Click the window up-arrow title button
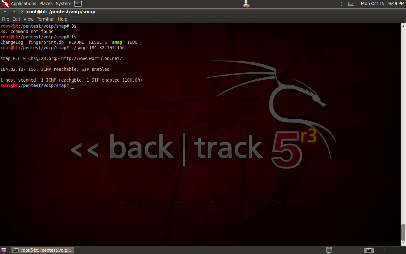The image size is (406, 254). click(5, 12)
